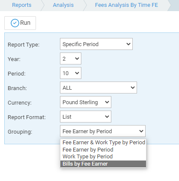Click the Run checkmark circle icon
The image size is (179, 181).
click(x=15, y=23)
